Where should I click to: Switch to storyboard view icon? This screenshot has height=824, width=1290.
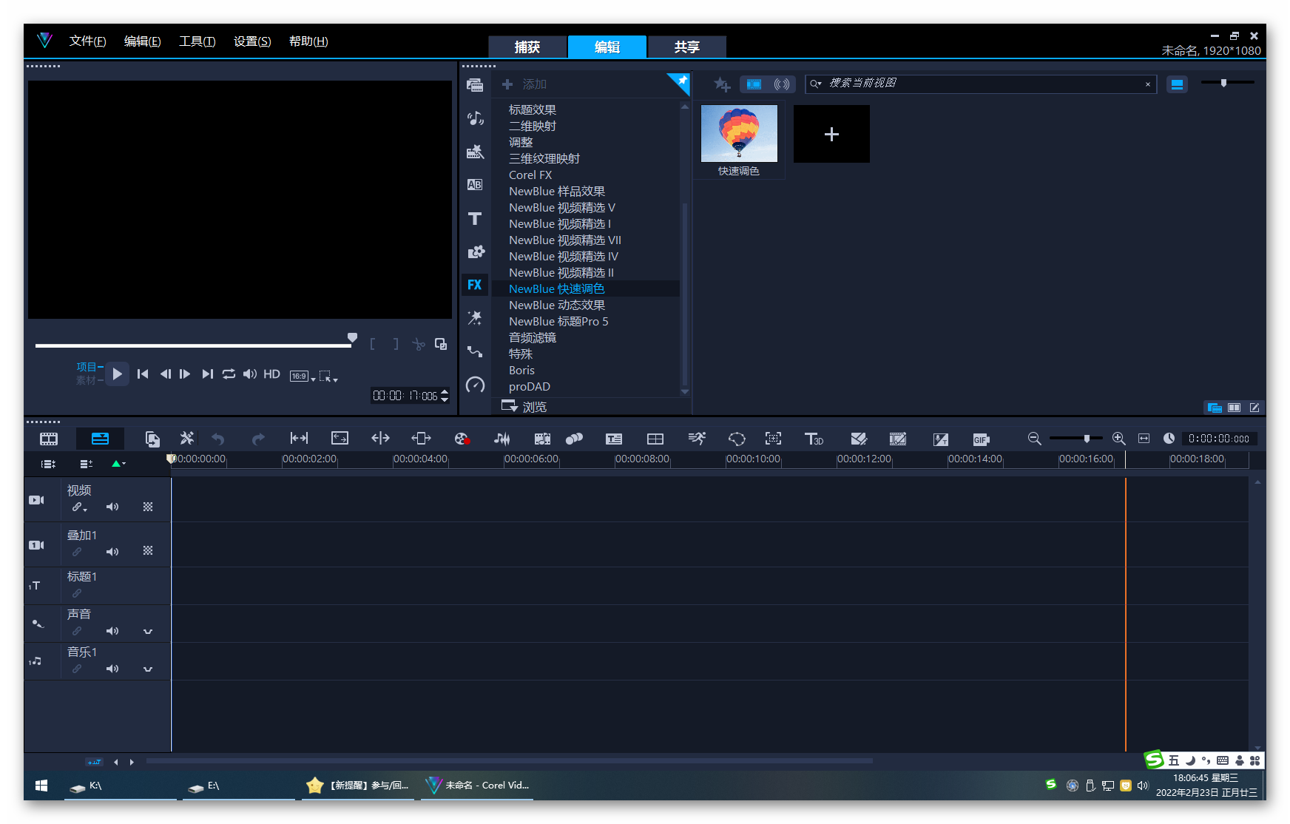click(49, 439)
